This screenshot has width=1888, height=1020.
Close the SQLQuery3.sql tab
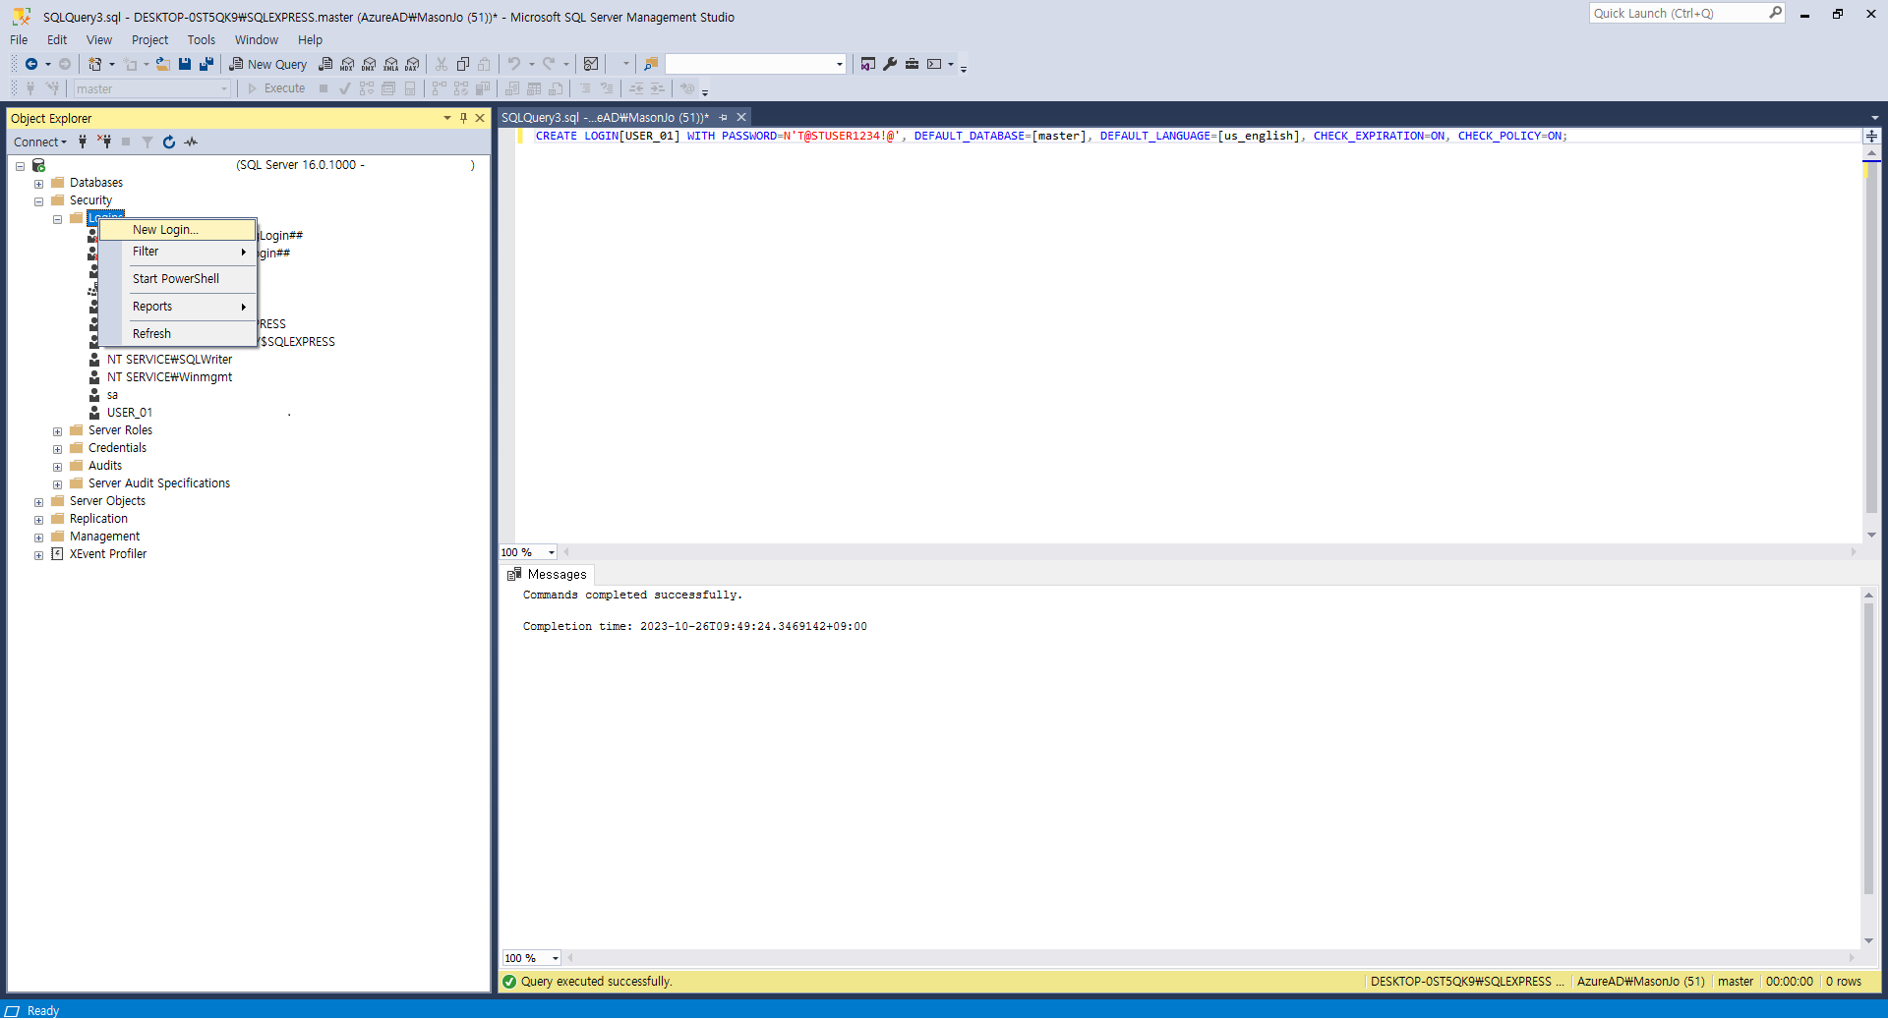(742, 118)
